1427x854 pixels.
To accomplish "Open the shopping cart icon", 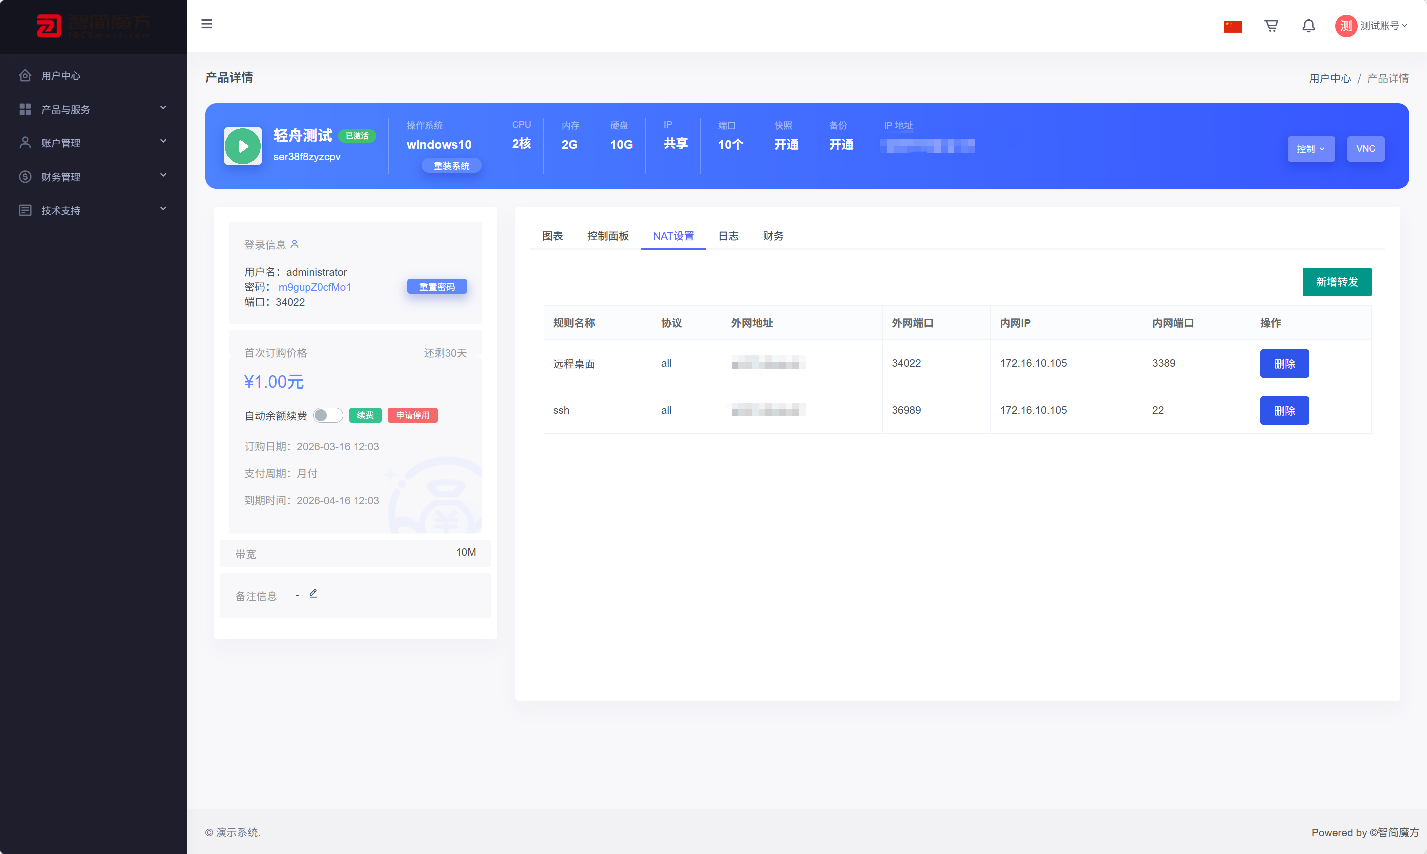I will [1271, 26].
